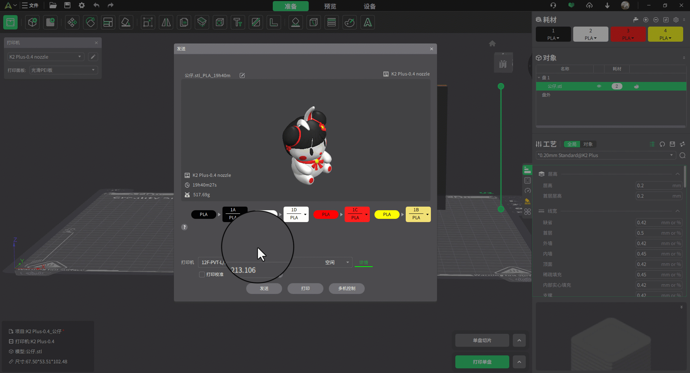Expand options arrow next to 打印单盘
The height and width of the screenshot is (373, 690).
coord(519,362)
